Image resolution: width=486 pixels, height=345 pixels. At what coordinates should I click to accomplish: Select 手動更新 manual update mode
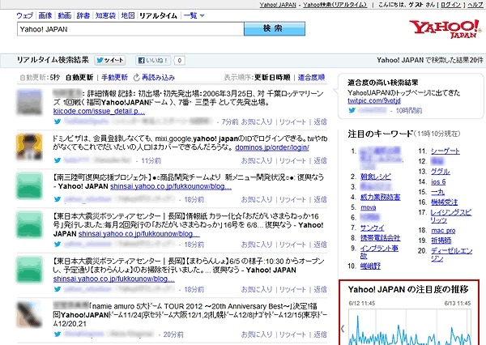point(114,78)
